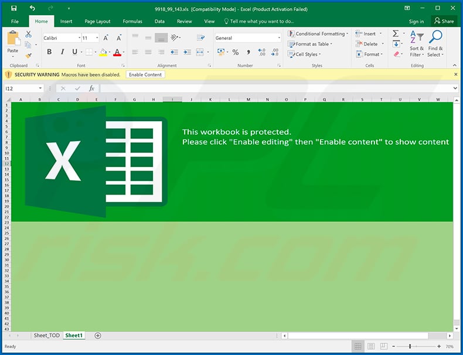Switch to Page Layout view in status bar
Viewport: 463px width, 355px height.
click(371, 346)
